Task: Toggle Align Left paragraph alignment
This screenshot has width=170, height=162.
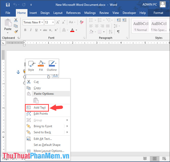Action: [91, 26]
